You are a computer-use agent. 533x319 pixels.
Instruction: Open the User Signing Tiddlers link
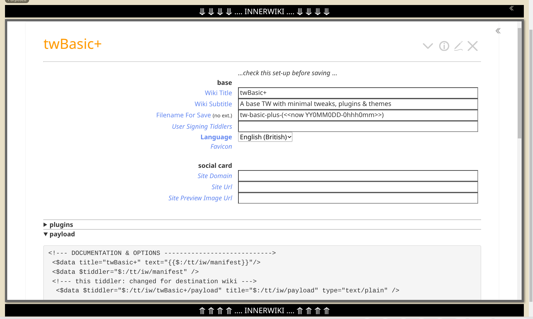[x=202, y=126]
